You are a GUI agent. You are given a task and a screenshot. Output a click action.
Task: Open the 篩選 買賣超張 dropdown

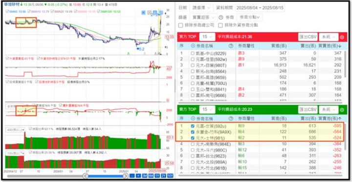[203, 17]
